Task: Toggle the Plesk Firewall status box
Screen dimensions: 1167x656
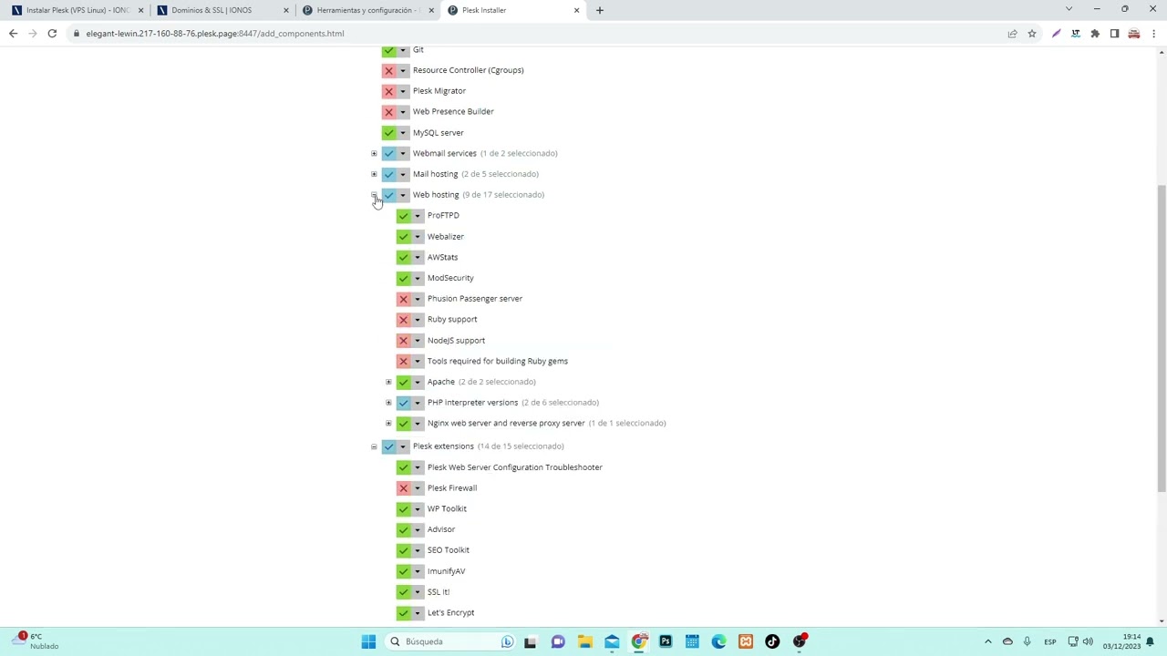Action: click(404, 488)
